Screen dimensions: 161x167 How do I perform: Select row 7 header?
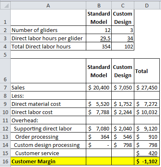point(5,87)
